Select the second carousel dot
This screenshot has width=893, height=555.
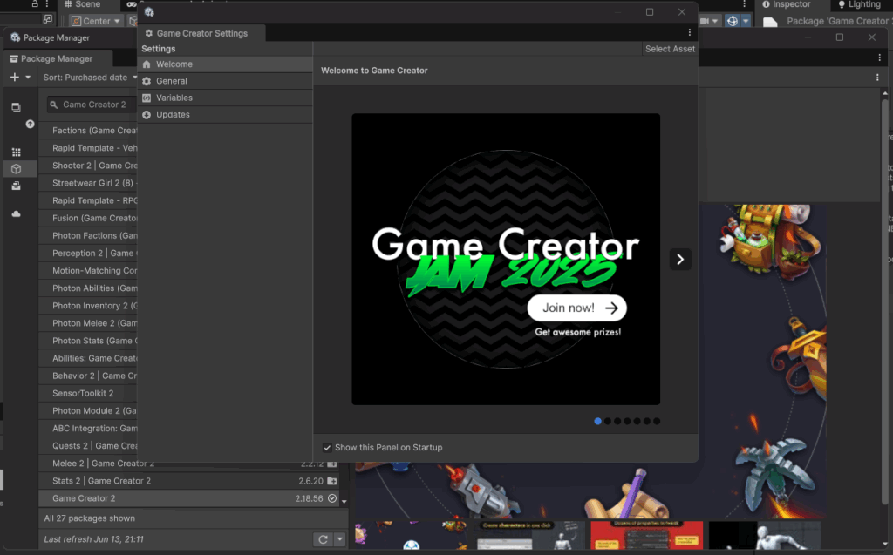tap(608, 421)
